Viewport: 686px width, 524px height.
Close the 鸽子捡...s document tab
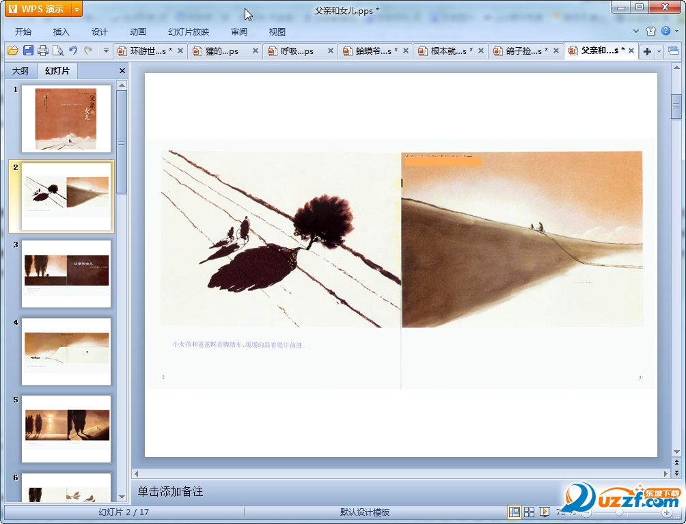coord(556,51)
